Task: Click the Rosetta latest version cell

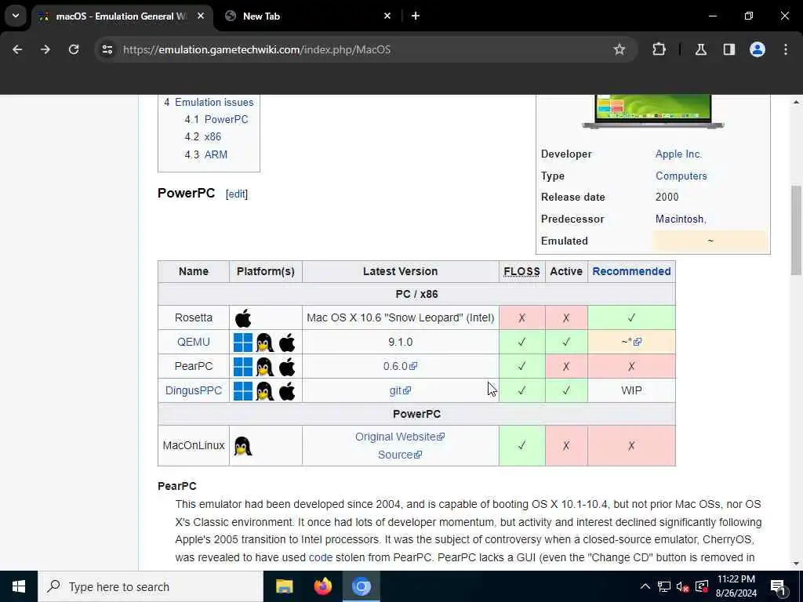Action: 400,318
